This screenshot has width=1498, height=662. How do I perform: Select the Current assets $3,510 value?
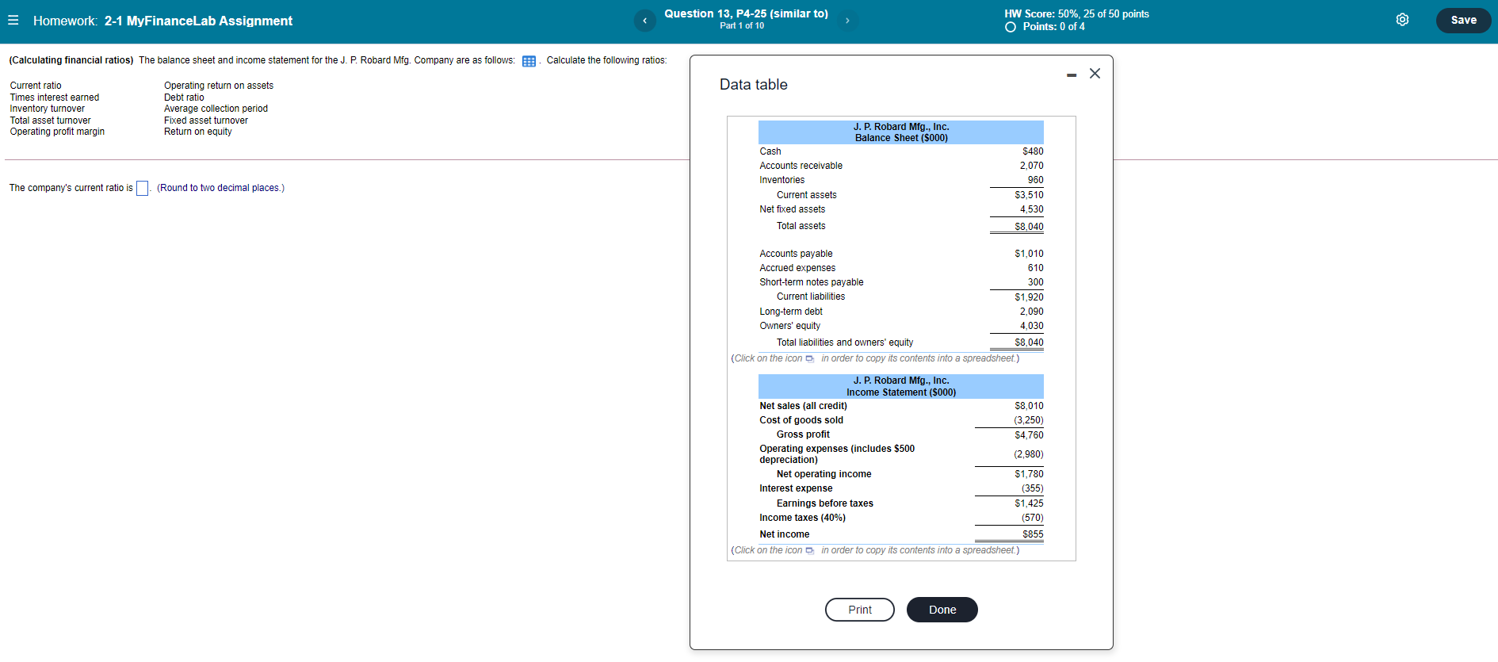[x=1029, y=195]
